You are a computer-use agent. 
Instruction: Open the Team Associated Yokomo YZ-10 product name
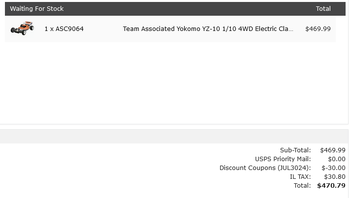coord(208,29)
